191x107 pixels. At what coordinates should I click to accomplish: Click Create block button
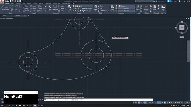101,6
